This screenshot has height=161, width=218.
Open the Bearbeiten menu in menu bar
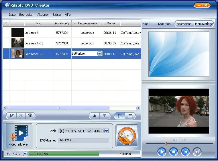coord(27,15)
